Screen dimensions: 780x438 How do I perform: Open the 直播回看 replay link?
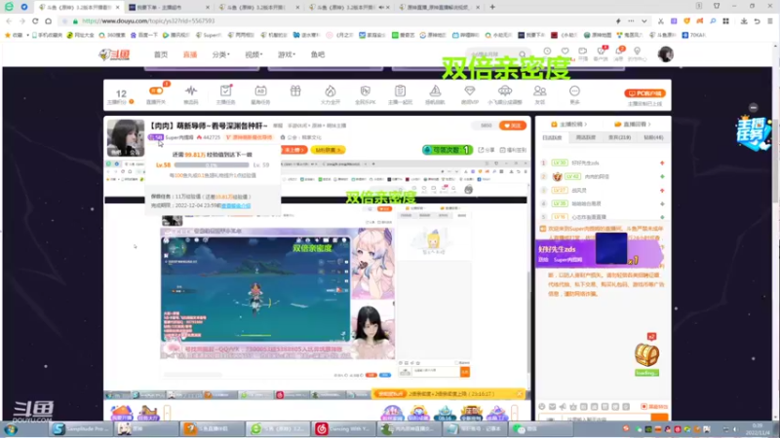pos(632,125)
